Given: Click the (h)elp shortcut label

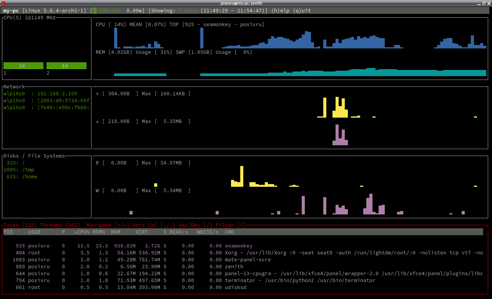Looking at the screenshot, I should (280, 11).
